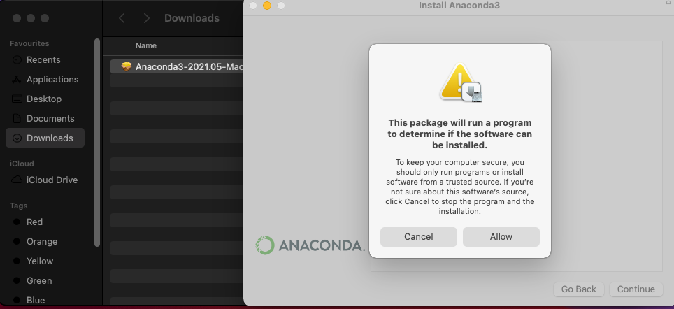Select Downloads in the Finder sidebar
This screenshot has height=309, width=674.
click(x=45, y=138)
